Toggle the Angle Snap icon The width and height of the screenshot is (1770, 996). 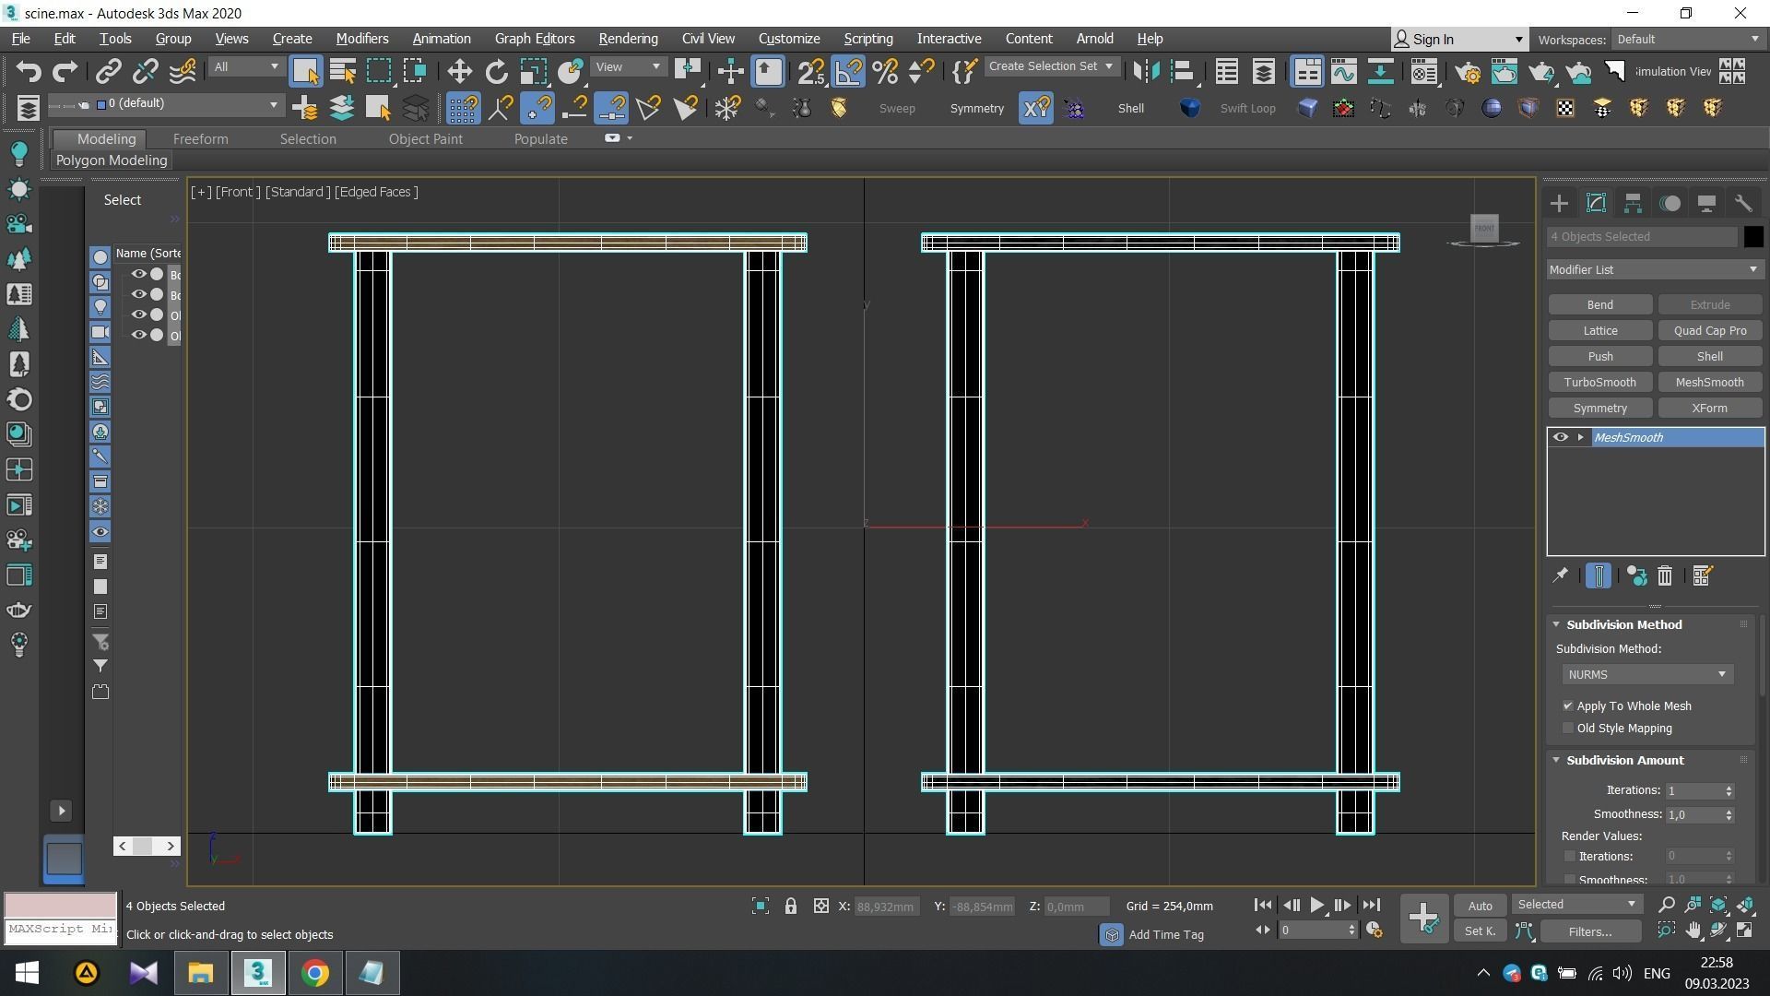tap(848, 71)
